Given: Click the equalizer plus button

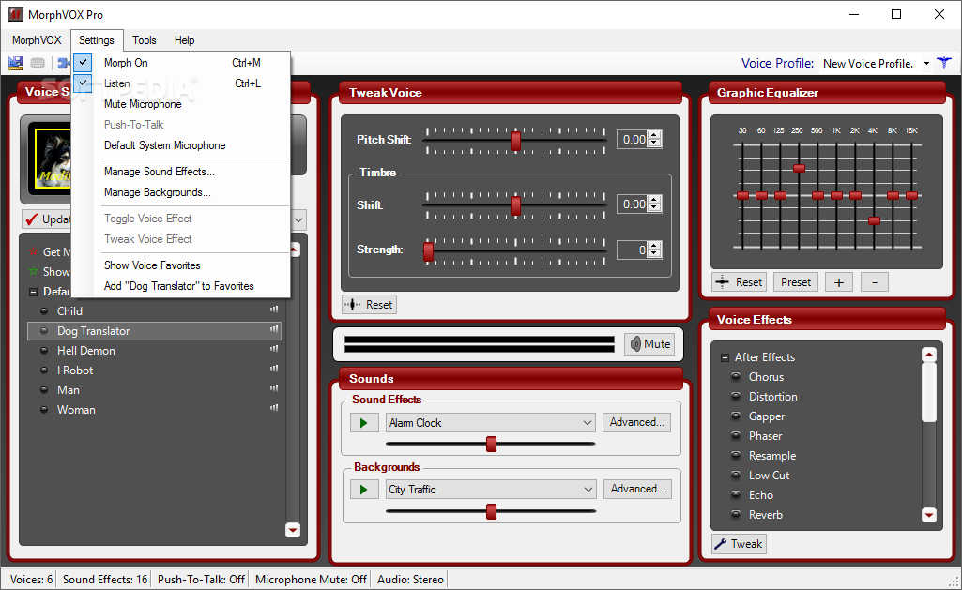Looking at the screenshot, I should coord(839,282).
